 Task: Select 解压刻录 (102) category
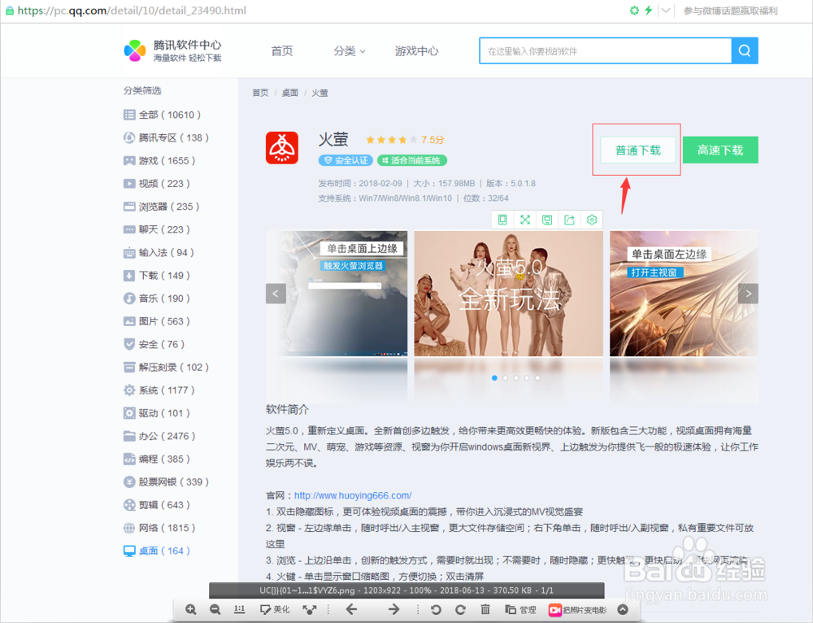tap(166, 368)
